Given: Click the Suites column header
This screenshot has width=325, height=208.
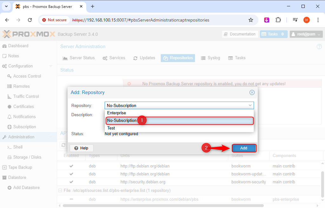Looking at the screenshot, I should pos(249,156).
